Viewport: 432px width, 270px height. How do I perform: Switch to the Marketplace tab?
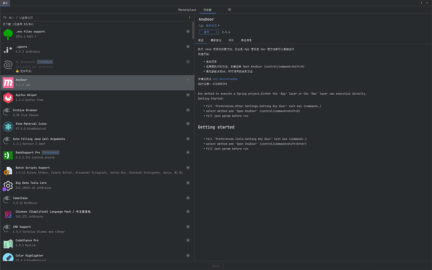pyautogui.click(x=187, y=10)
